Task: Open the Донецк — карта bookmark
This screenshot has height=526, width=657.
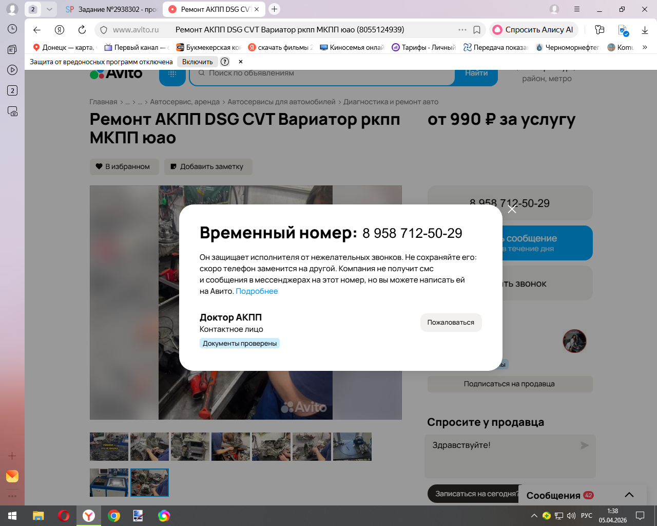Action: click(64, 47)
